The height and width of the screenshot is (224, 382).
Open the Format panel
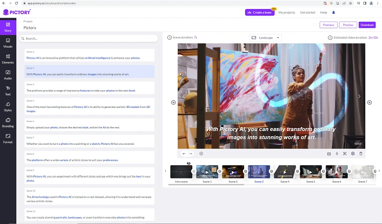8,138
